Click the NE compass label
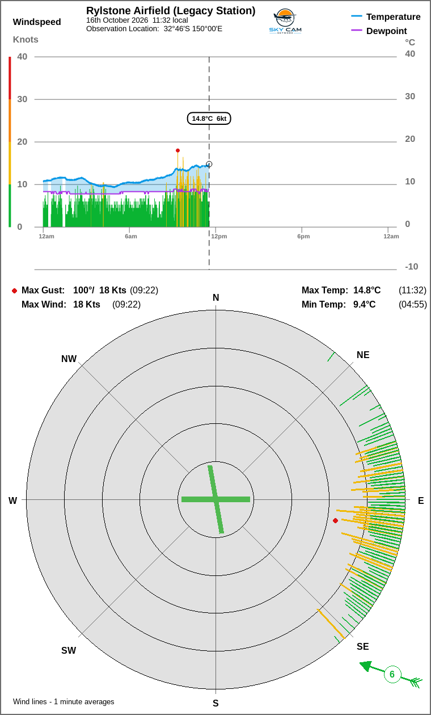Image resolution: width=431 pixels, height=715 pixels. pyautogui.click(x=363, y=355)
